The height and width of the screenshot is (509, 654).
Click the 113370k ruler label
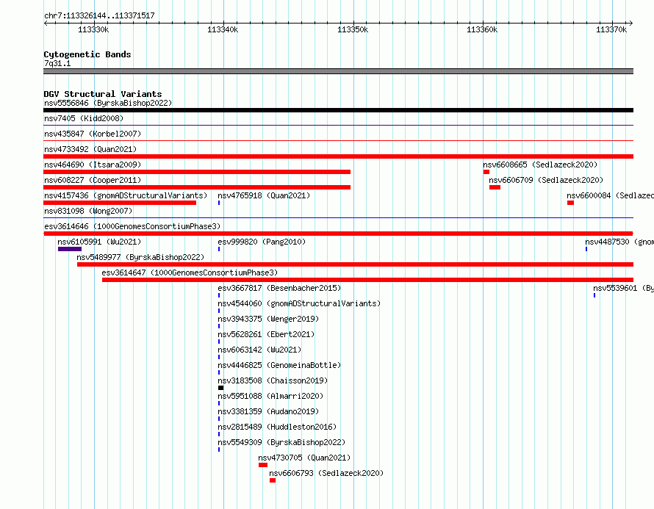coord(611,29)
